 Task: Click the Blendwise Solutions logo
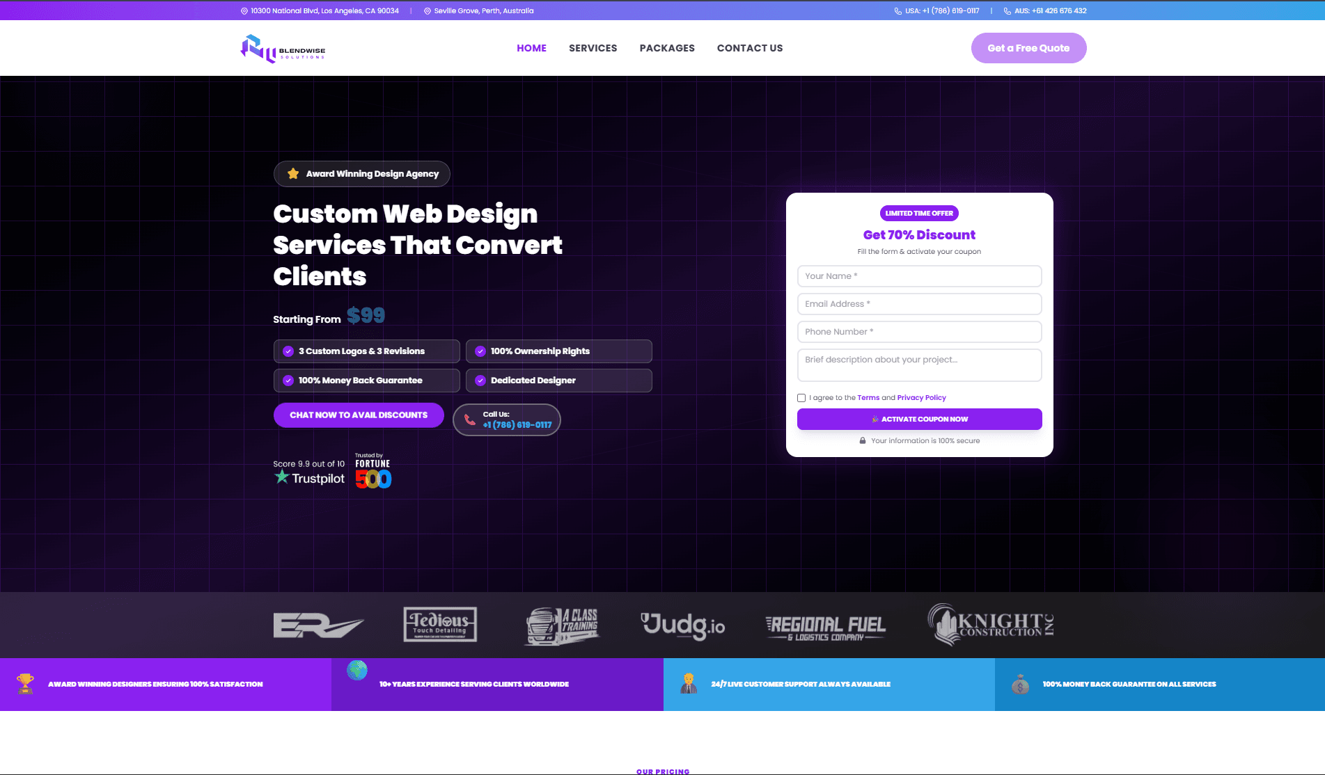tap(281, 48)
